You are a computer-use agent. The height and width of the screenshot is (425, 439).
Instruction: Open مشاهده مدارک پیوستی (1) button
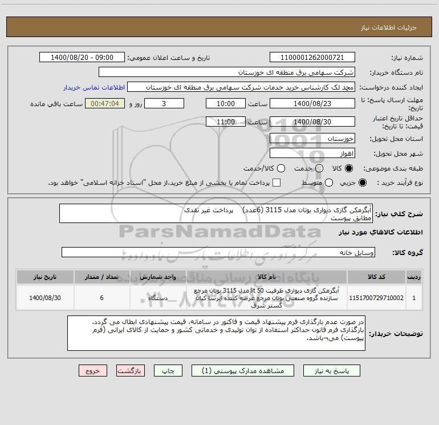click(243, 371)
